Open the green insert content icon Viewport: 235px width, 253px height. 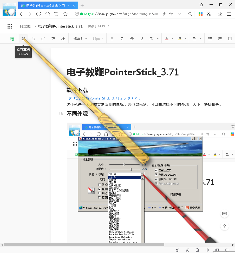12,38
